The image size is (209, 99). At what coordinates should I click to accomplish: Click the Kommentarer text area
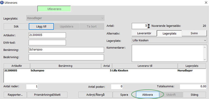point(168,53)
